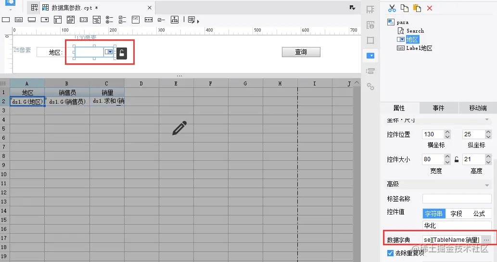Collapse the 坐标·尺寸 section
This screenshot has height=262, width=497.
[x=487, y=119]
